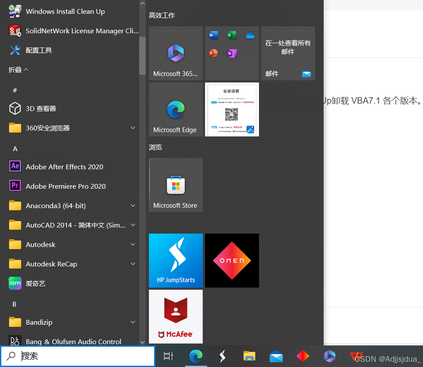Open the Microsoft 365 tile
Image resolution: width=423 pixels, height=367 pixels.
point(176,53)
